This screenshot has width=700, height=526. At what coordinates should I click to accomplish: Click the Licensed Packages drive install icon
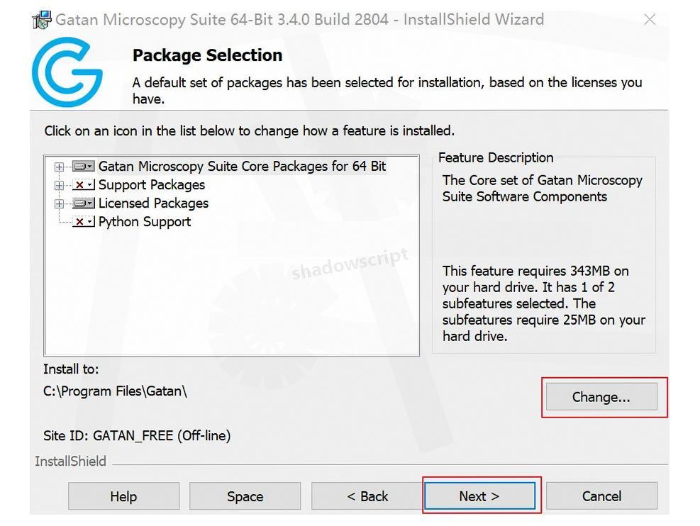(x=83, y=203)
